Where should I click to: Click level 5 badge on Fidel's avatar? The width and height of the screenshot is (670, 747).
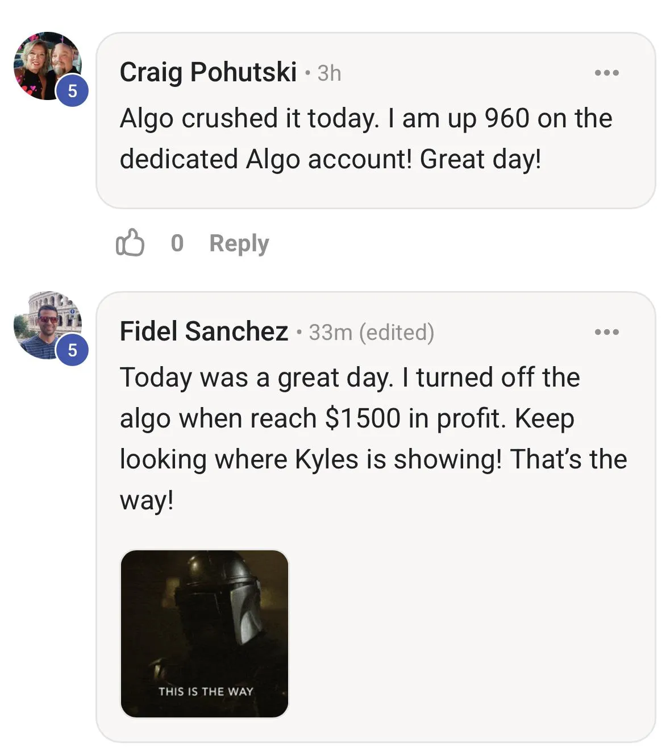coord(72,350)
